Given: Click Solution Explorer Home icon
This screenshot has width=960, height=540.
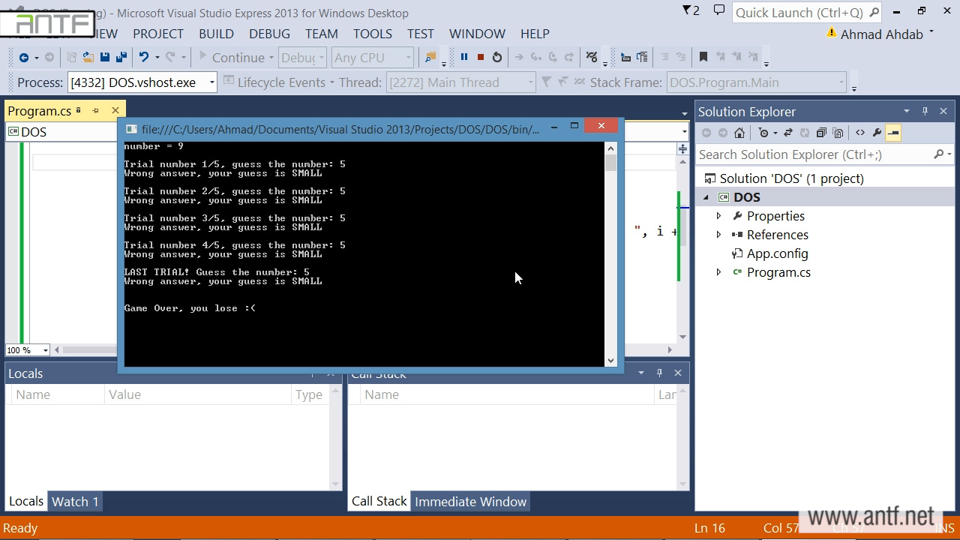Looking at the screenshot, I should [x=739, y=133].
